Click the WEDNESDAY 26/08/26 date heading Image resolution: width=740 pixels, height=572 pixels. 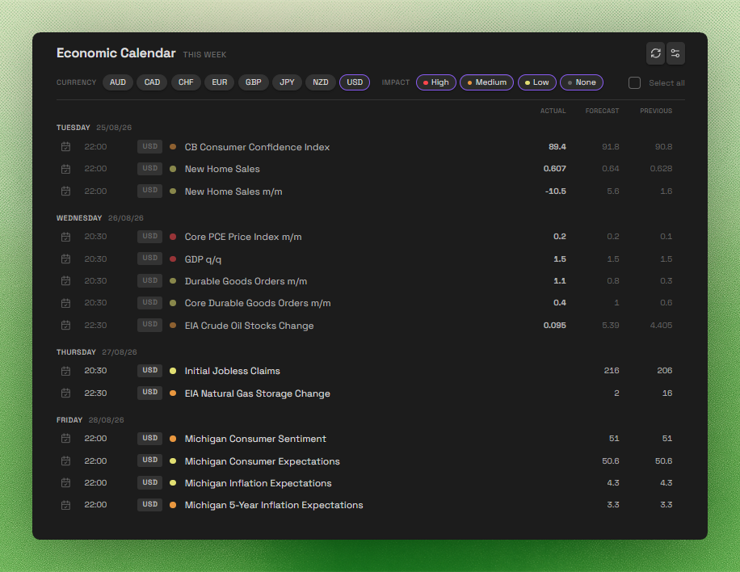pos(100,218)
